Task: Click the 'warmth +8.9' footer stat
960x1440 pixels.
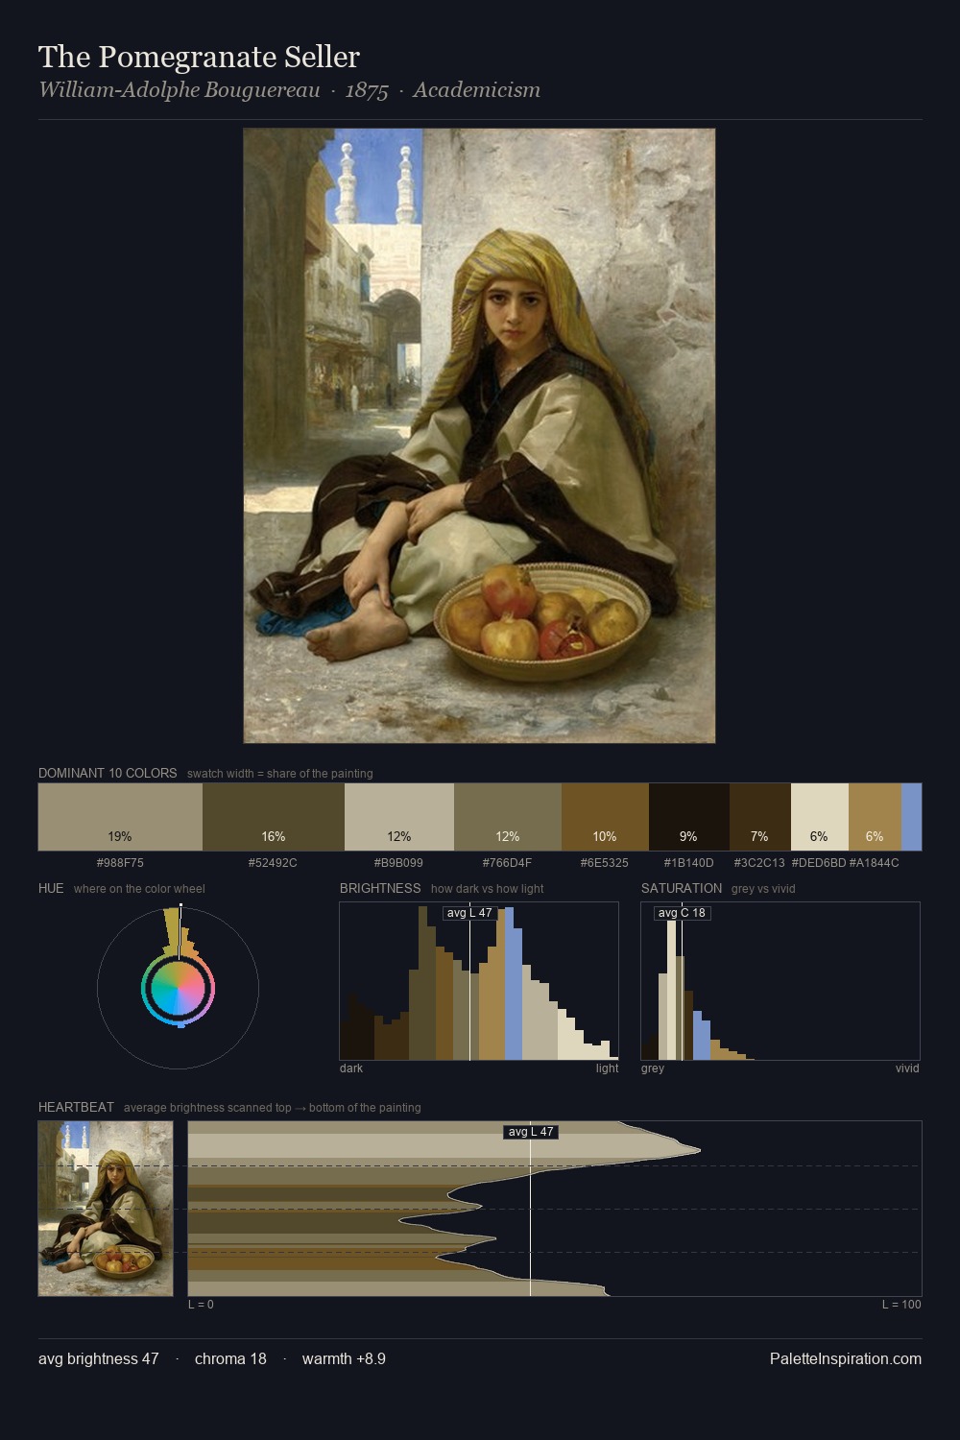Action: click(344, 1358)
